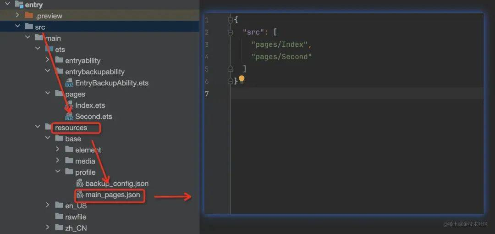Select Second.ets in the project tree
This screenshot has width=495, height=234.
pyautogui.click(x=93, y=117)
